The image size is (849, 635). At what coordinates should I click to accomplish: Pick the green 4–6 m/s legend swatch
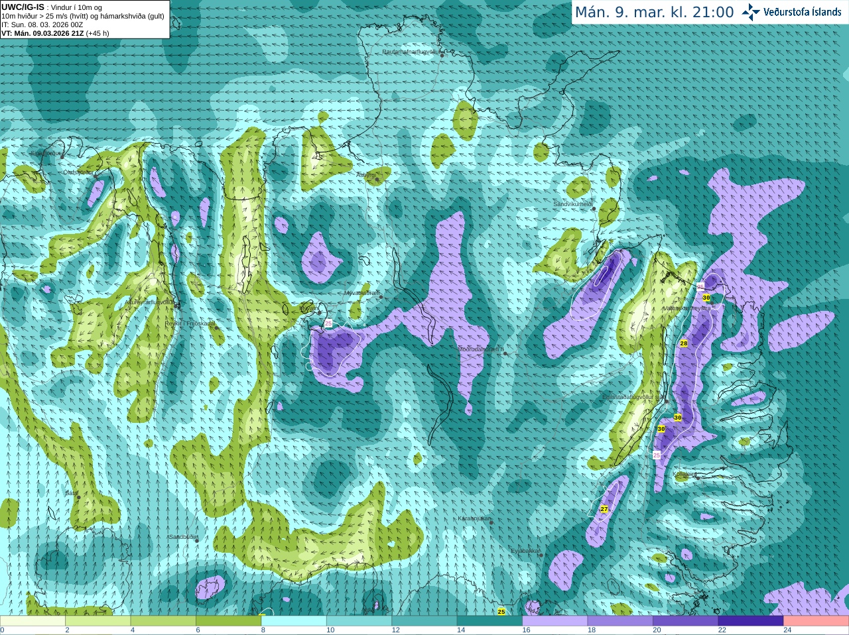[x=163, y=621]
